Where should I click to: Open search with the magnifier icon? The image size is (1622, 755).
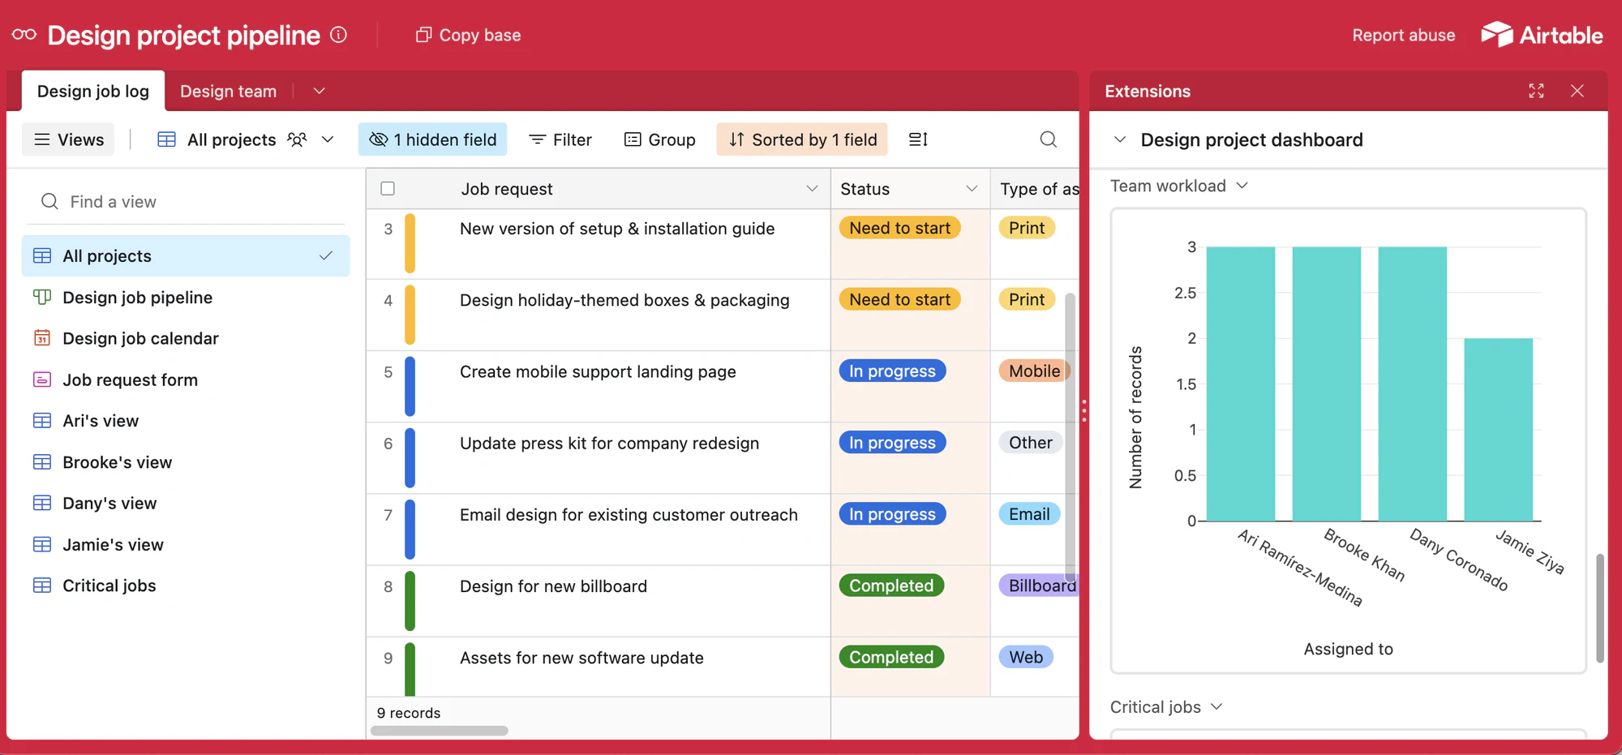point(1048,139)
